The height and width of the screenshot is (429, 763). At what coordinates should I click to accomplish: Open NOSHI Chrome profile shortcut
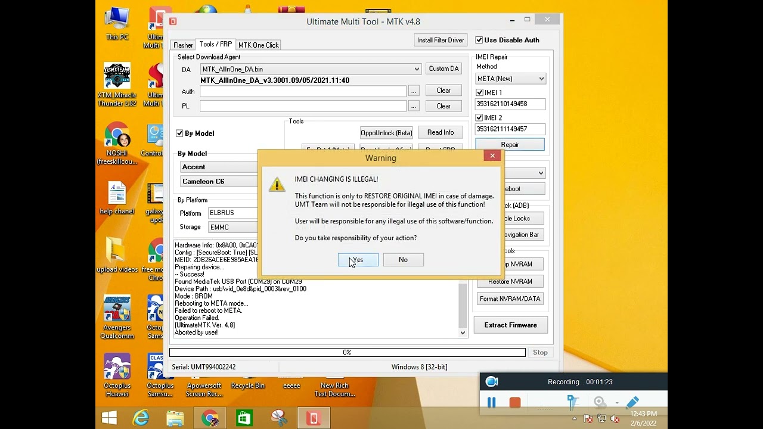coord(117,144)
